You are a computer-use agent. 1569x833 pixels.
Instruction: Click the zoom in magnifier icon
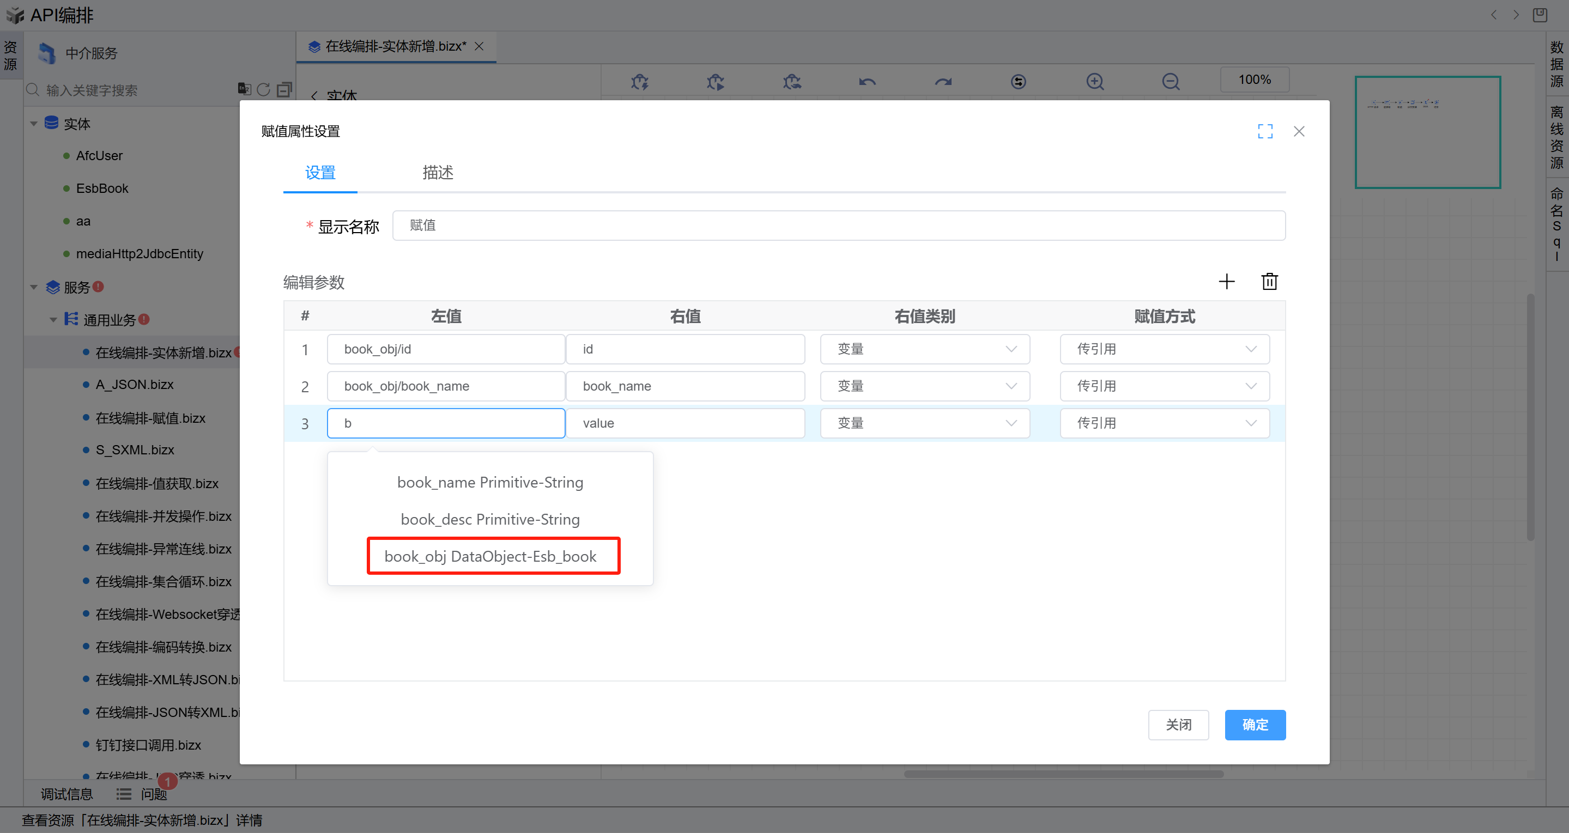1094,81
